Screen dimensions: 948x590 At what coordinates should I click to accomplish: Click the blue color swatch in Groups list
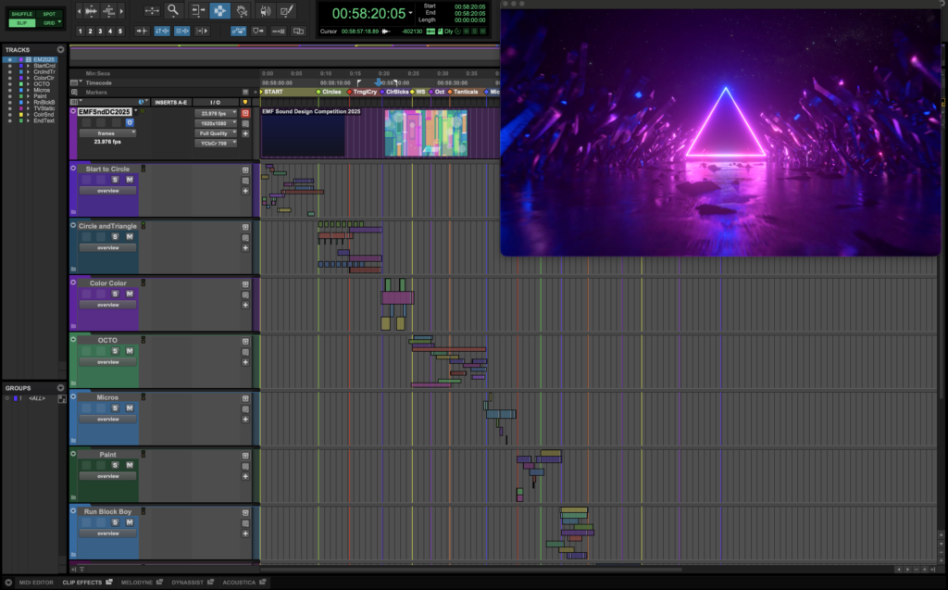(x=16, y=398)
